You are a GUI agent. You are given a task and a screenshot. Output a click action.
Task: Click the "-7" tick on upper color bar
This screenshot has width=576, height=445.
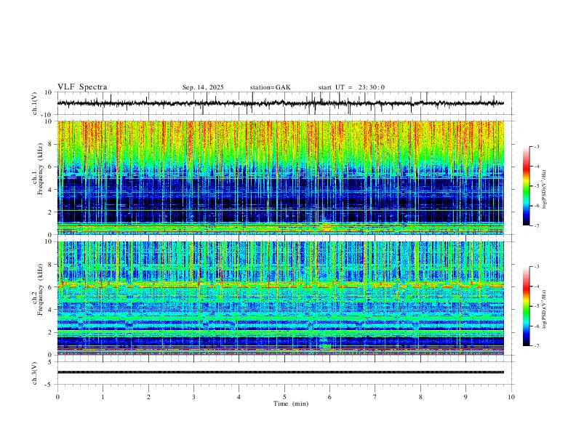(536, 225)
